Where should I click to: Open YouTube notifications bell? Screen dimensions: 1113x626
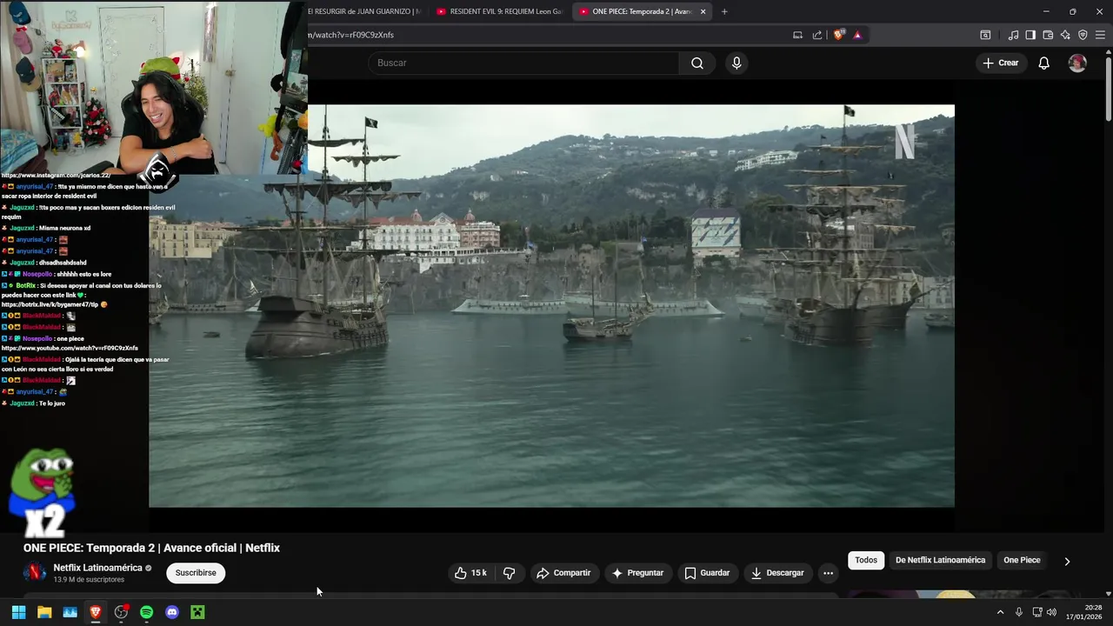coord(1043,63)
